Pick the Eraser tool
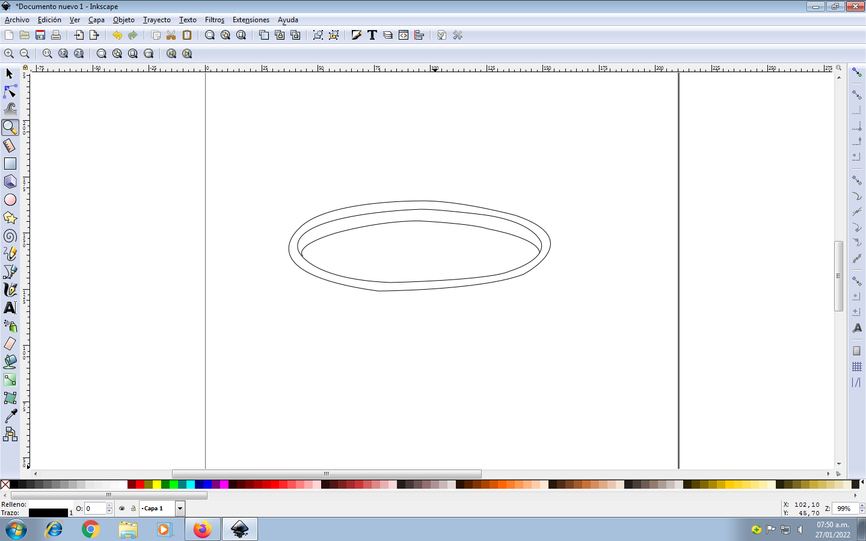The height and width of the screenshot is (541, 866). coord(10,344)
